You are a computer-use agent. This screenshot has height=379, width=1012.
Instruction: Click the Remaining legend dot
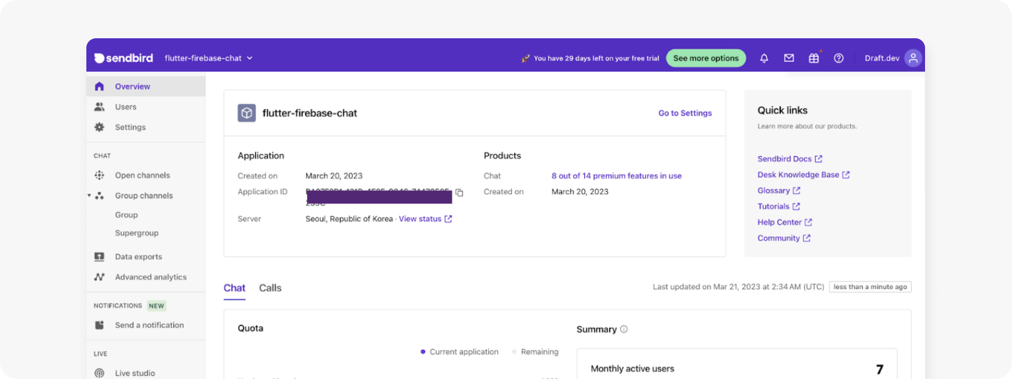pos(514,352)
